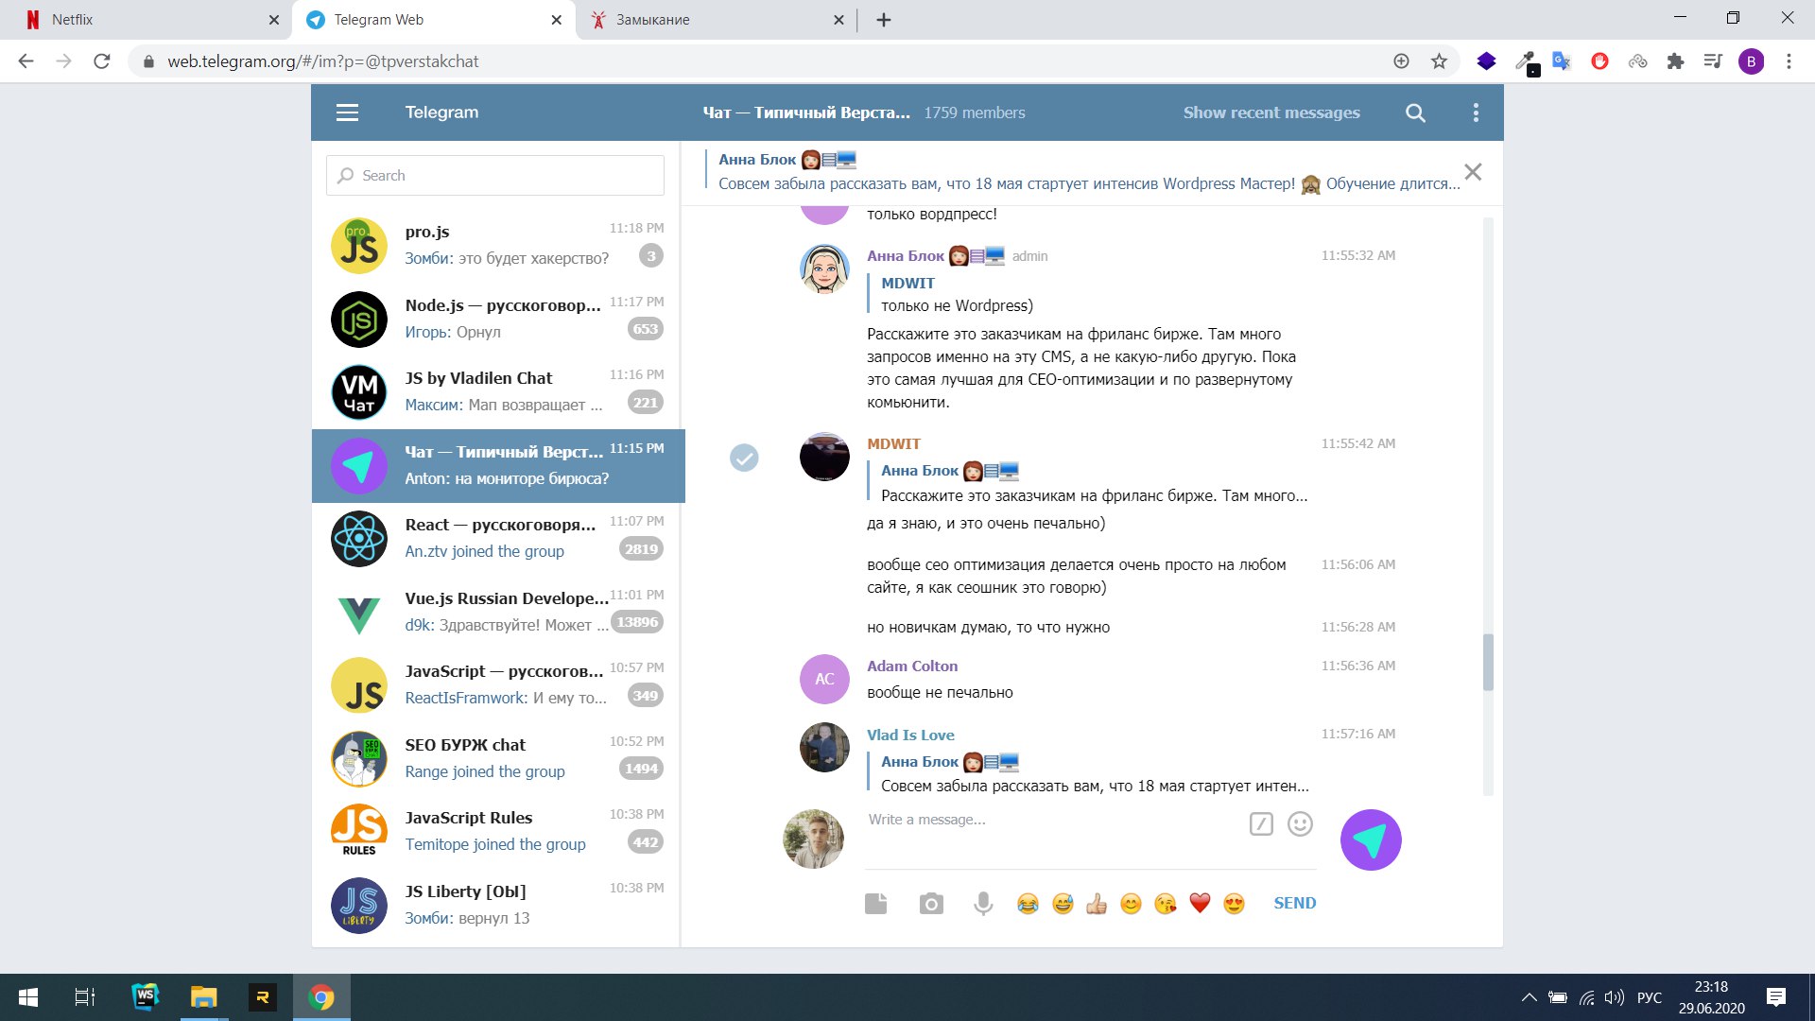Click the address bar URL

click(x=323, y=61)
